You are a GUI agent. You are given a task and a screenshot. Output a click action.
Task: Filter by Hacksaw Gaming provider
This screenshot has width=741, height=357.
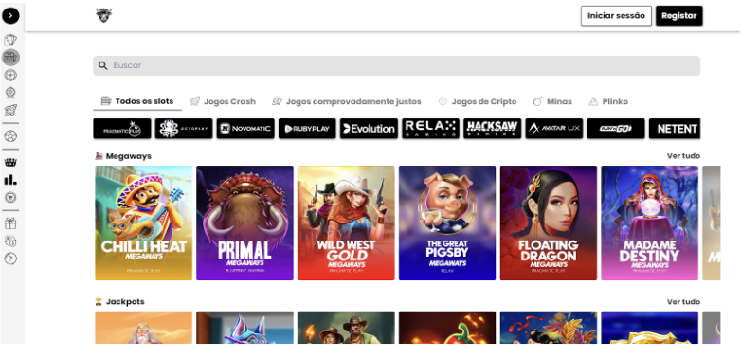pos(493,129)
